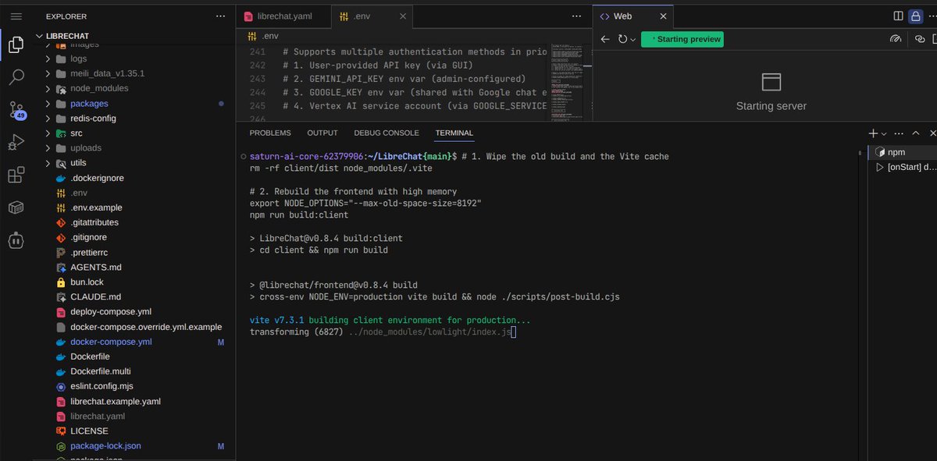Open the Explorer view in activity bar

point(16,44)
